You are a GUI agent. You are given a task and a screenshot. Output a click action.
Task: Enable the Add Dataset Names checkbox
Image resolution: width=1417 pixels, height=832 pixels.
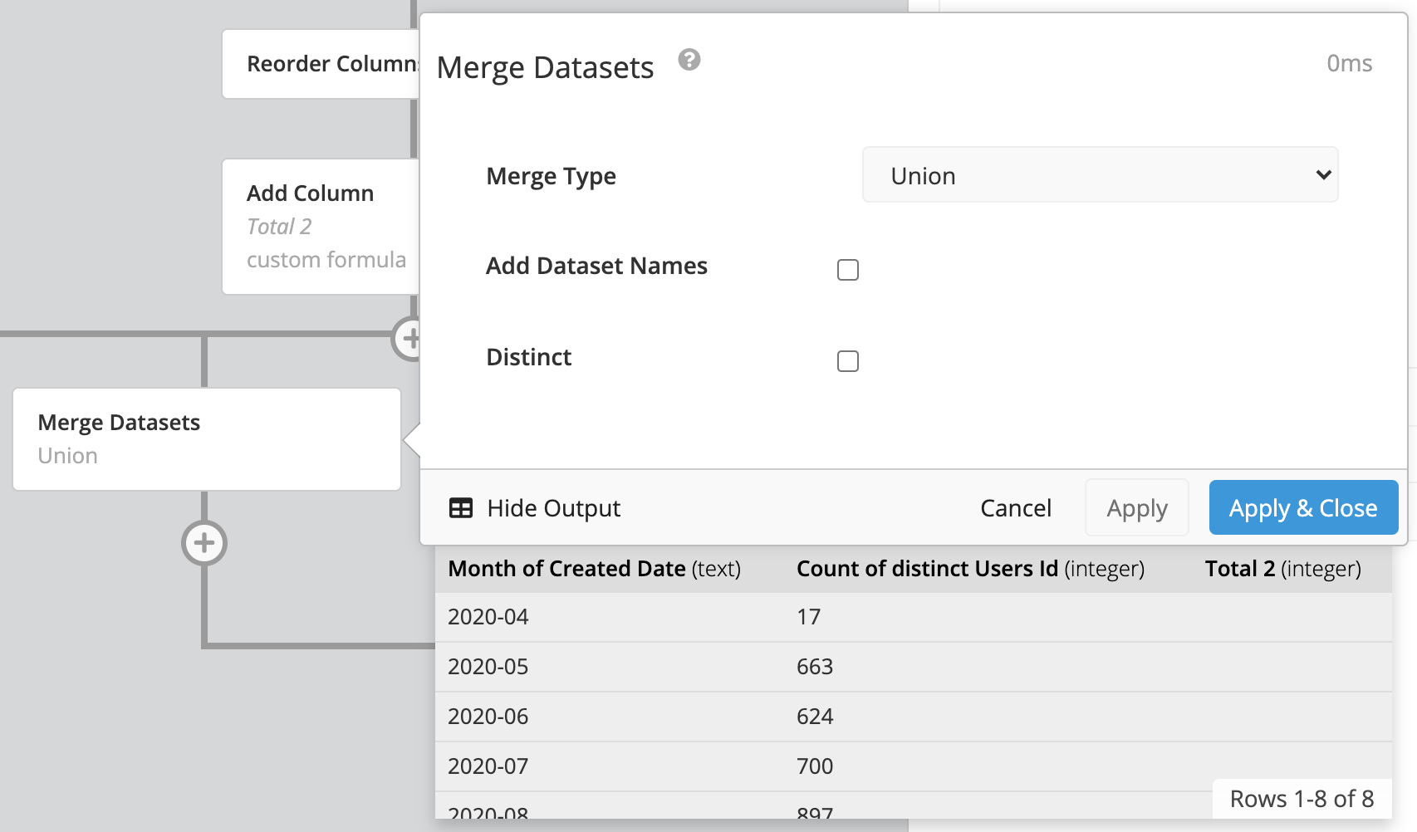click(848, 270)
